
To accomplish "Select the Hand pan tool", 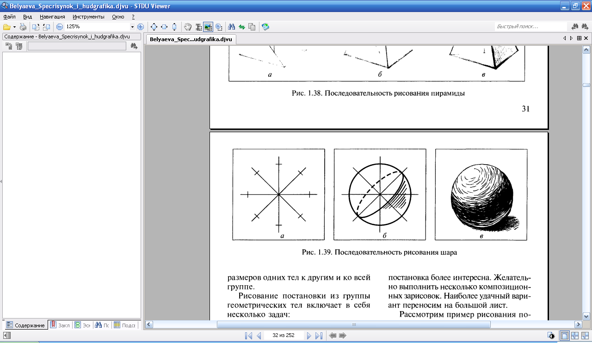I will (x=188, y=27).
